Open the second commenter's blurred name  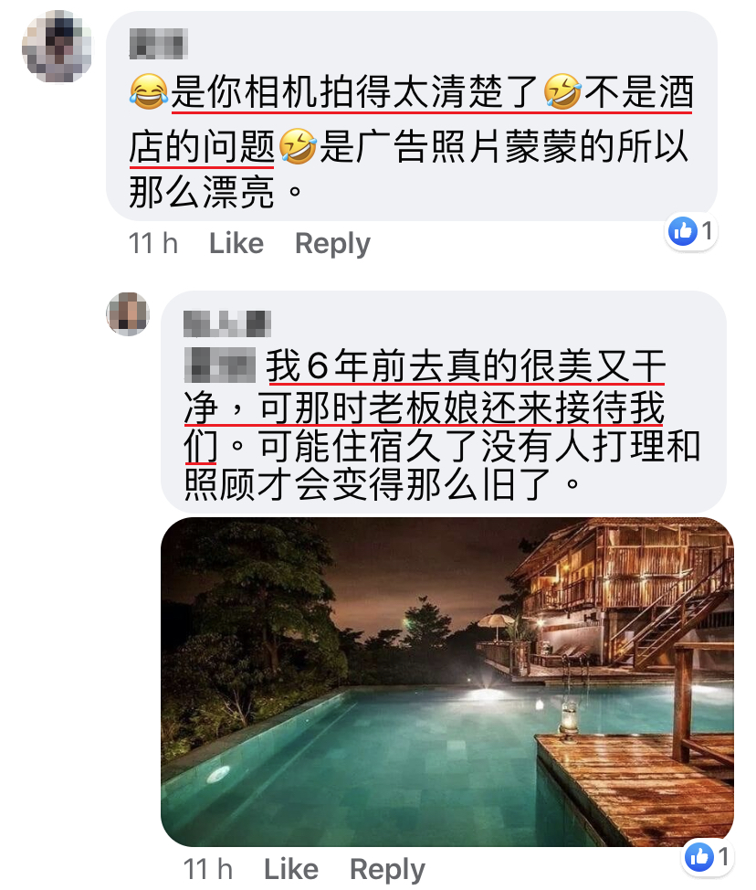[x=226, y=323]
